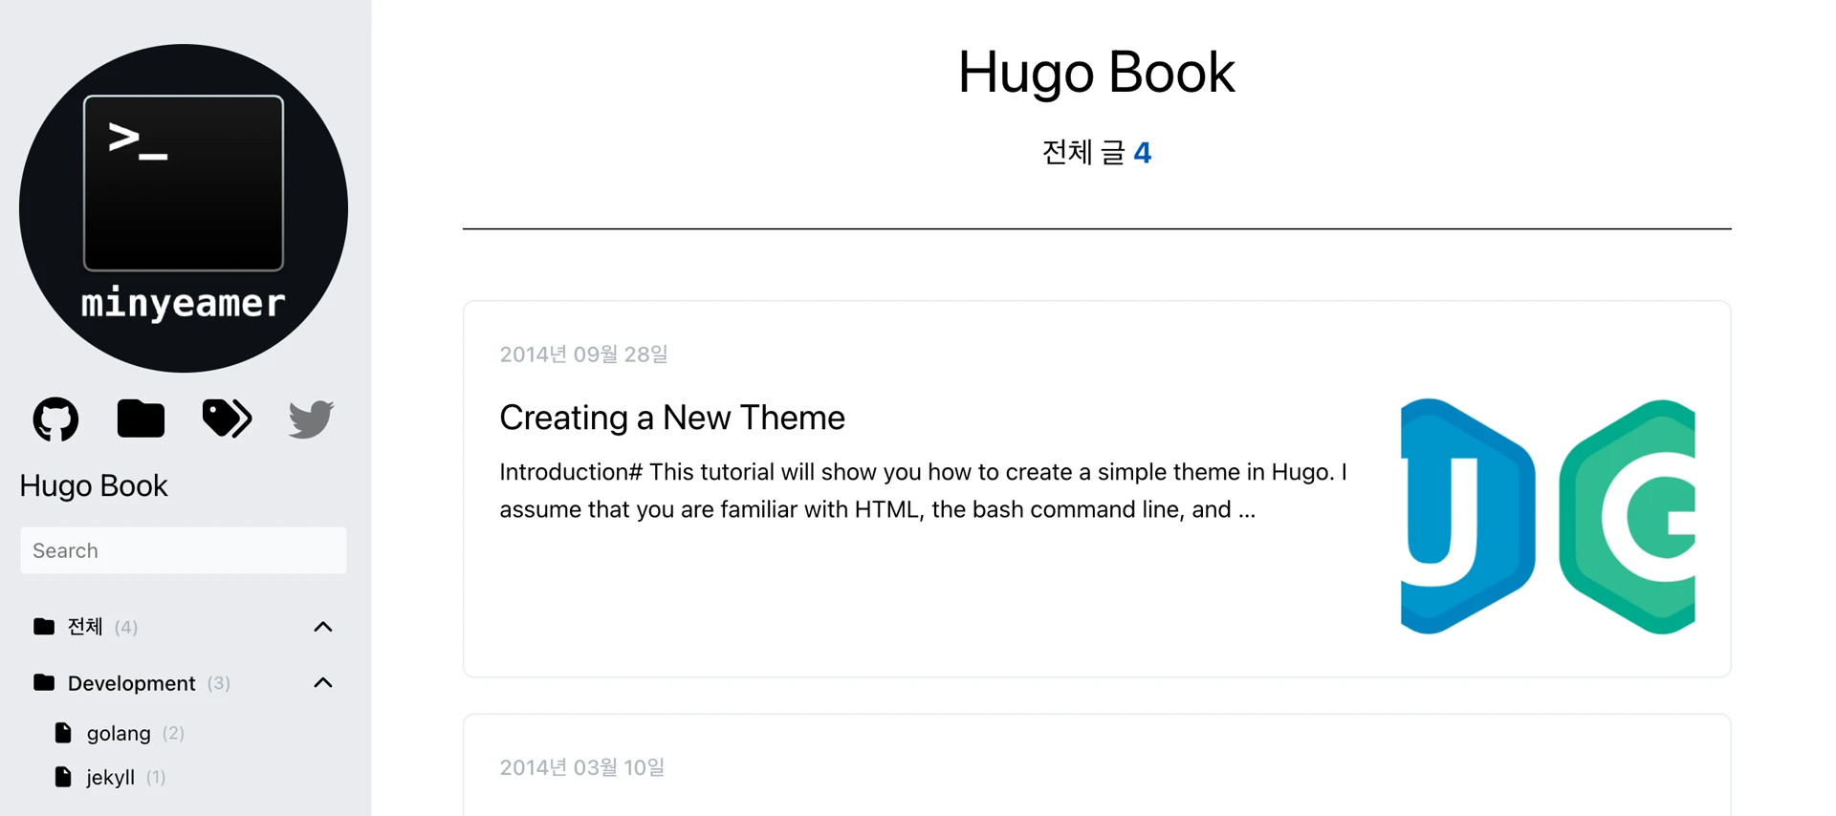
Task: Collapse the 전체 category chevron
Action: pos(323,627)
